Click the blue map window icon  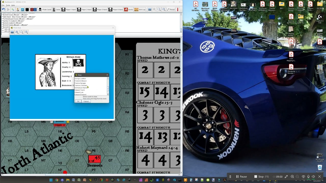click(22, 10)
